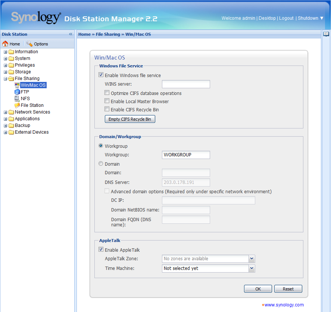Click the File Station folder icon
This screenshot has width=331, height=312.
pos(17,105)
